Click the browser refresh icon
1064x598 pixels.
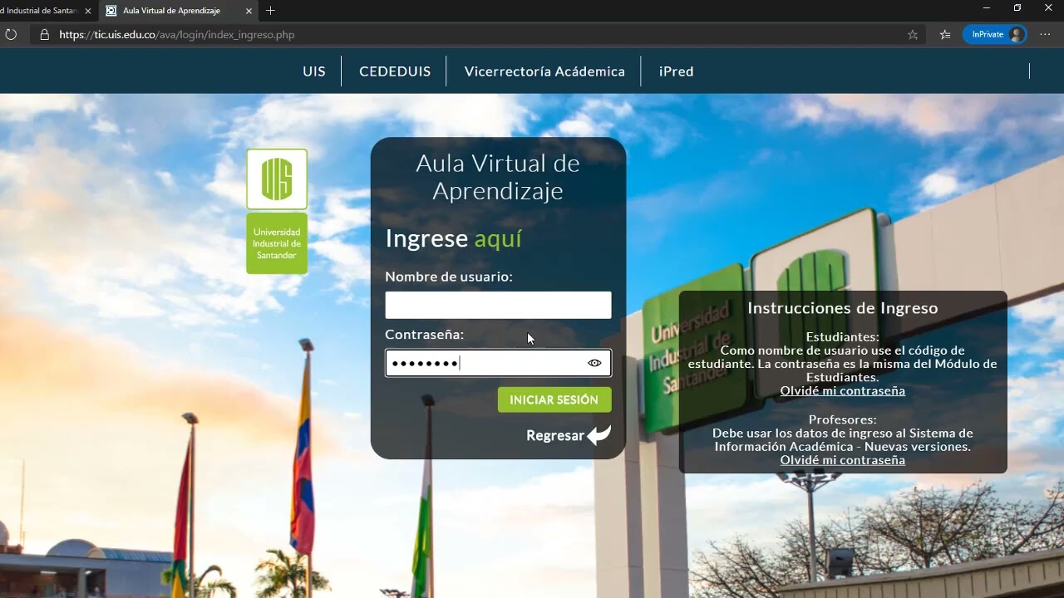coord(11,35)
